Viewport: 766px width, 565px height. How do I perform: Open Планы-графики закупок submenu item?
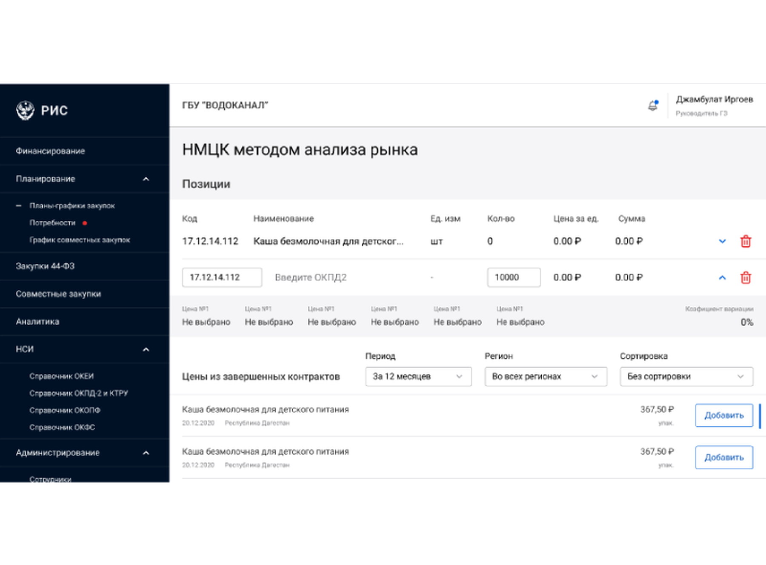coord(72,205)
